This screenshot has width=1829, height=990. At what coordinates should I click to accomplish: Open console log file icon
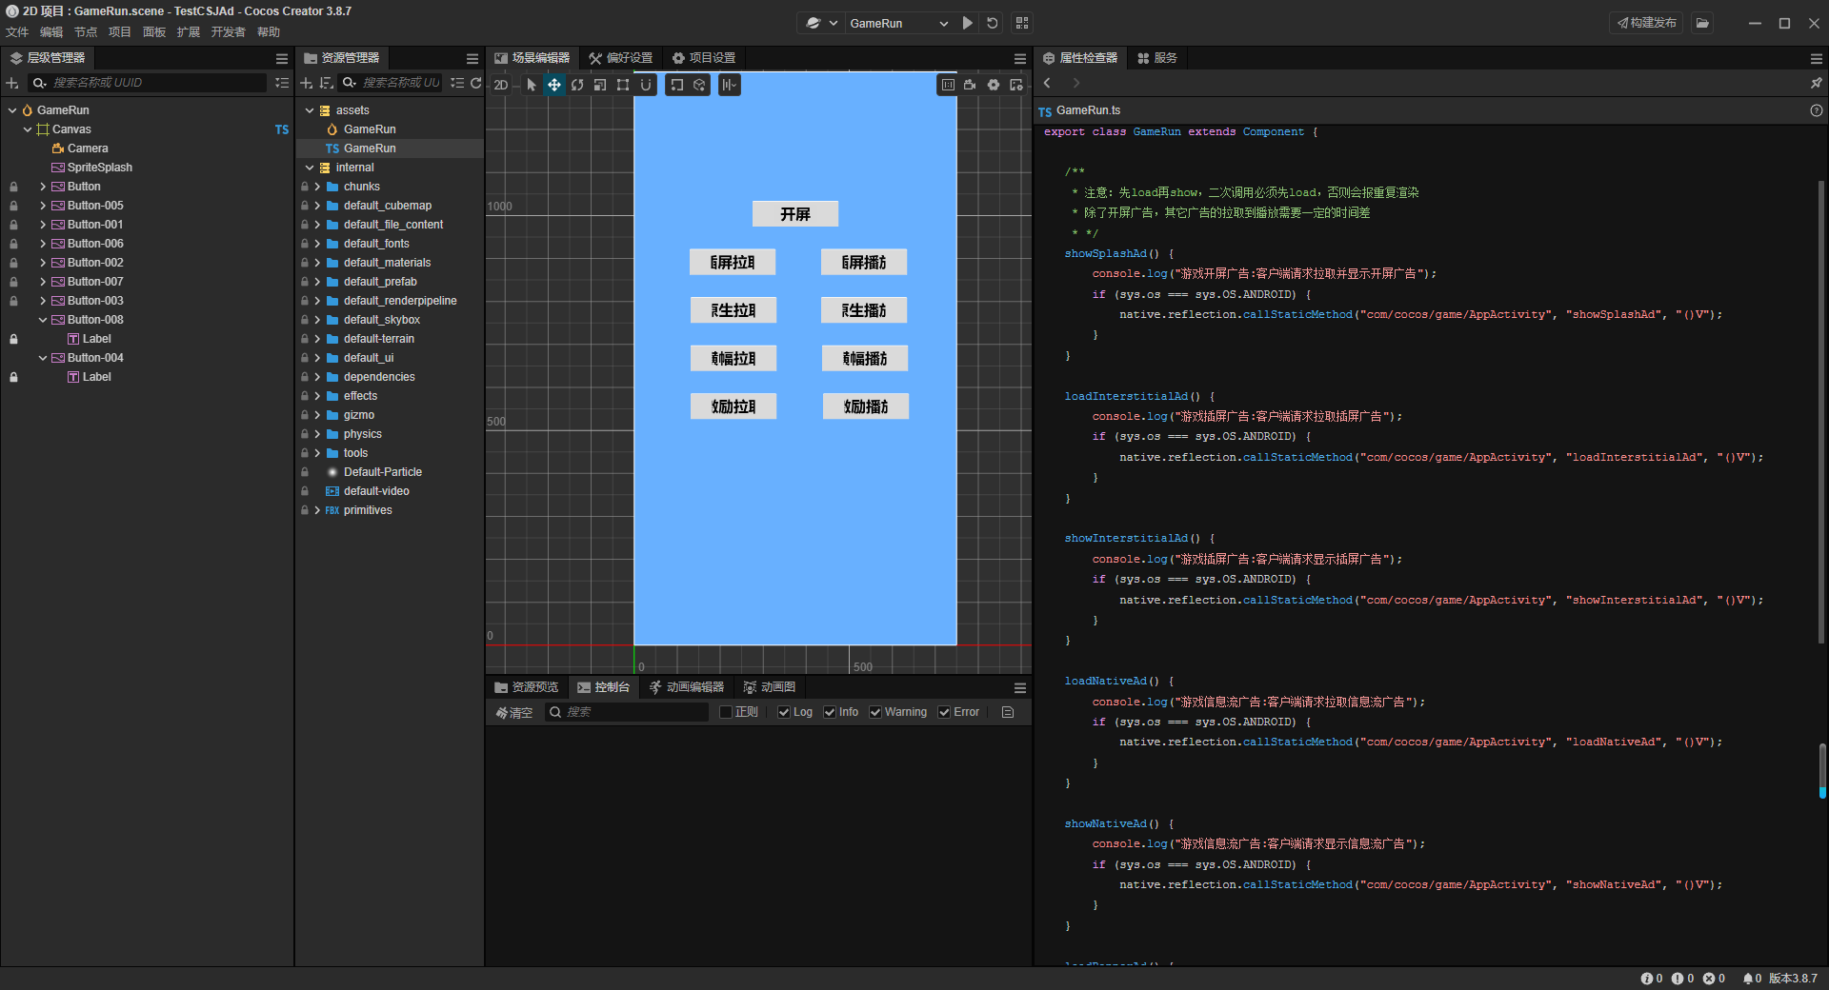(x=1008, y=712)
